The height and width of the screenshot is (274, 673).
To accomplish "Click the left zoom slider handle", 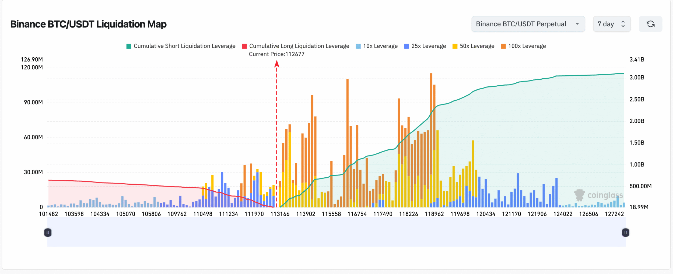I will (x=48, y=233).
